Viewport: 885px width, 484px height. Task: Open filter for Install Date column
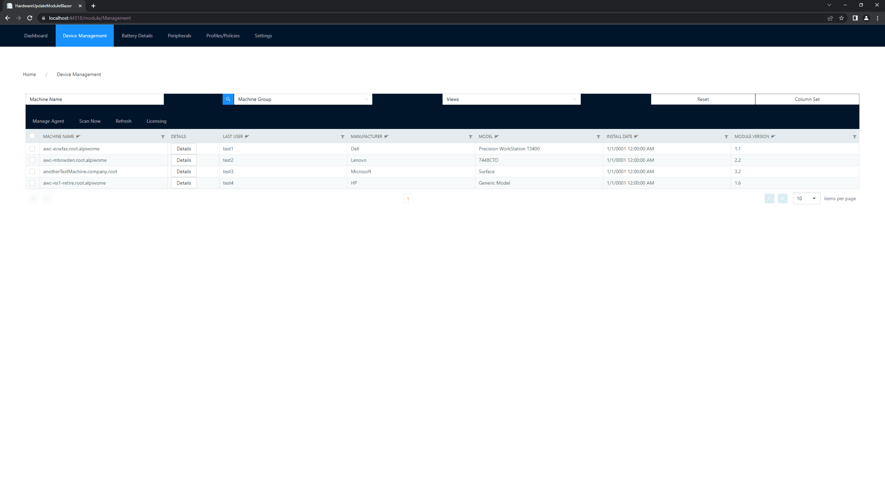click(726, 137)
